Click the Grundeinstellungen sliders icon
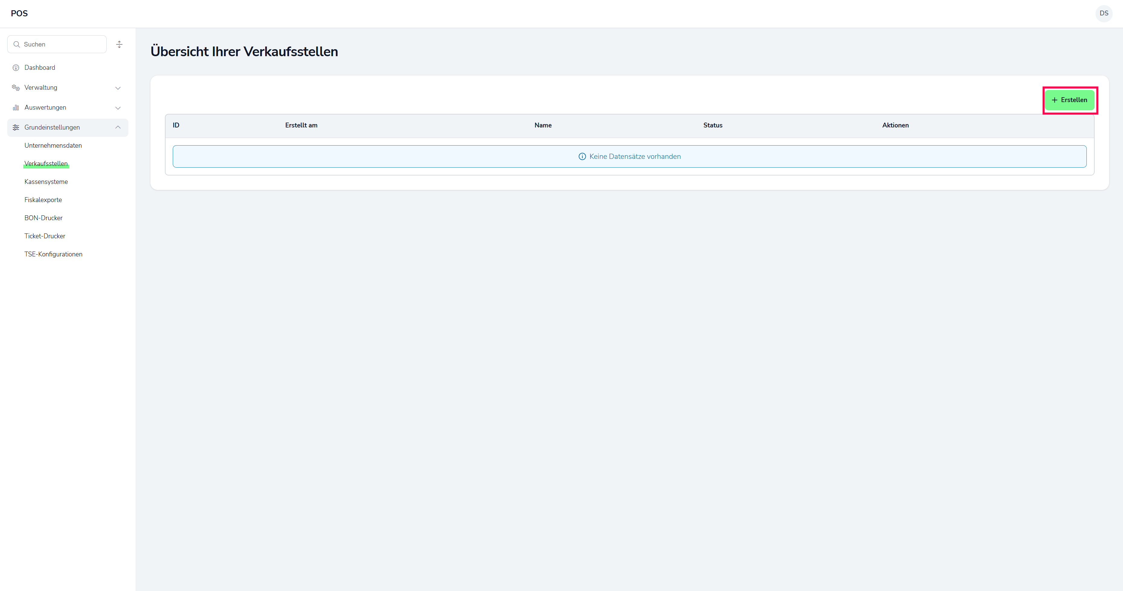 [x=16, y=127]
